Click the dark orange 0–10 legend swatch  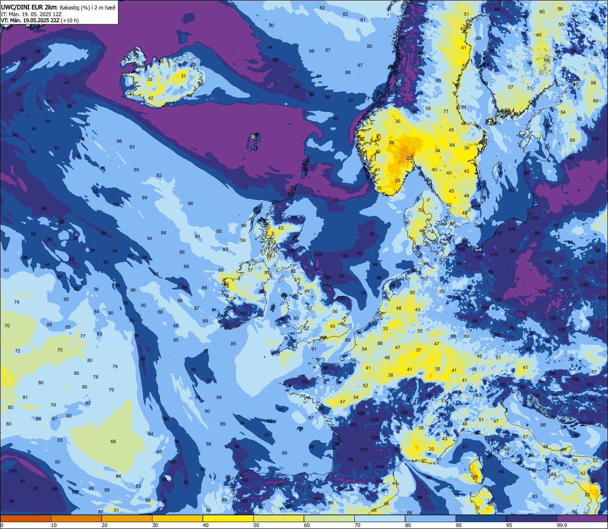click(x=26, y=518)
